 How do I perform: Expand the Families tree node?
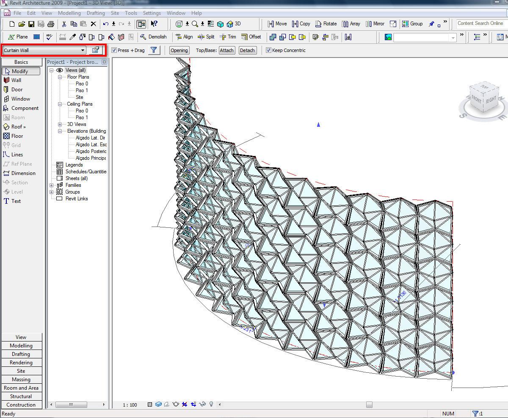[52, 185]
